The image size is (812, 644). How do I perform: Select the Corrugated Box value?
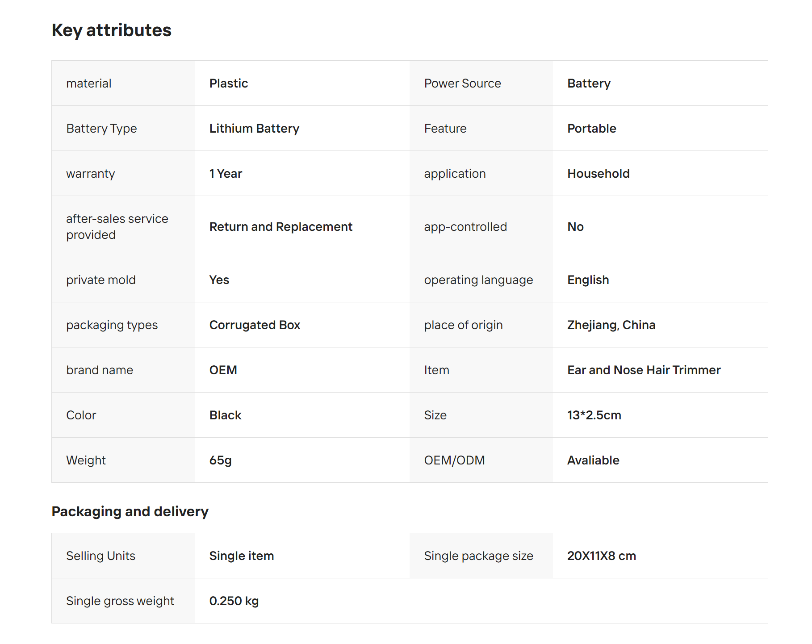255,325
